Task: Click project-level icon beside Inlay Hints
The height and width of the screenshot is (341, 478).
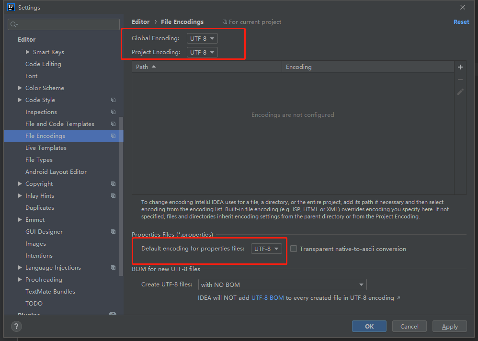Action: pyautogui.click(x=113, y=195)
